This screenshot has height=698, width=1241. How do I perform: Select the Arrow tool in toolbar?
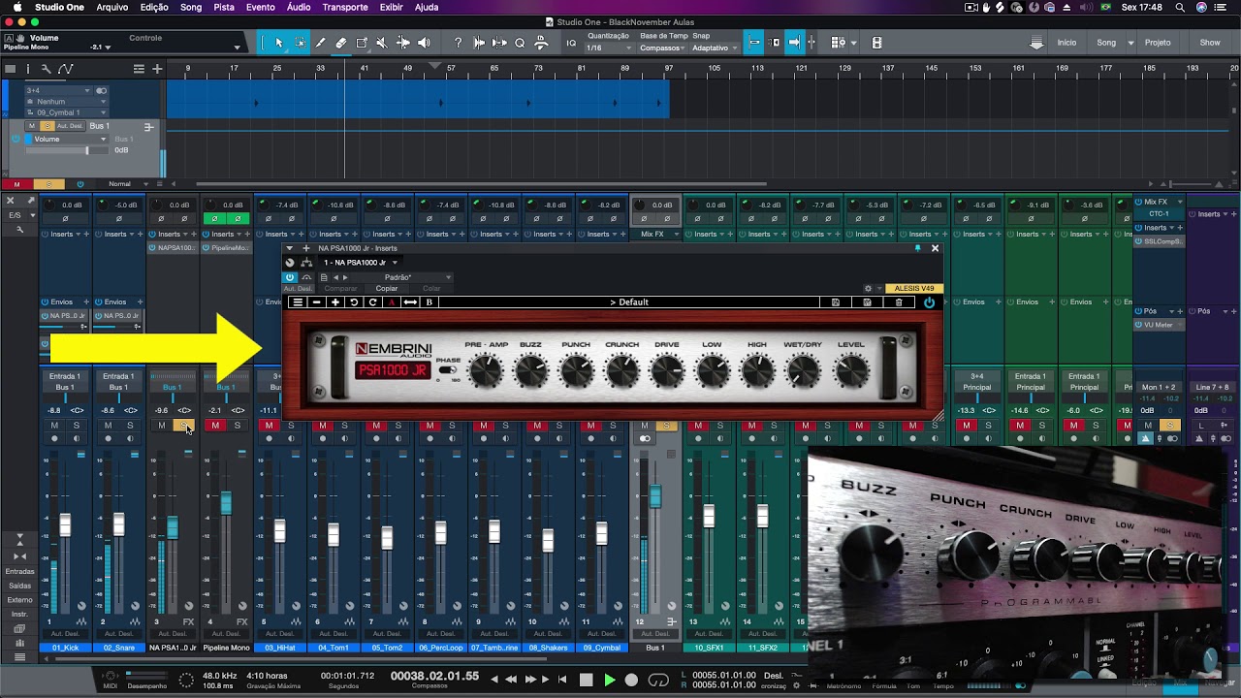[x=279, y=43]
